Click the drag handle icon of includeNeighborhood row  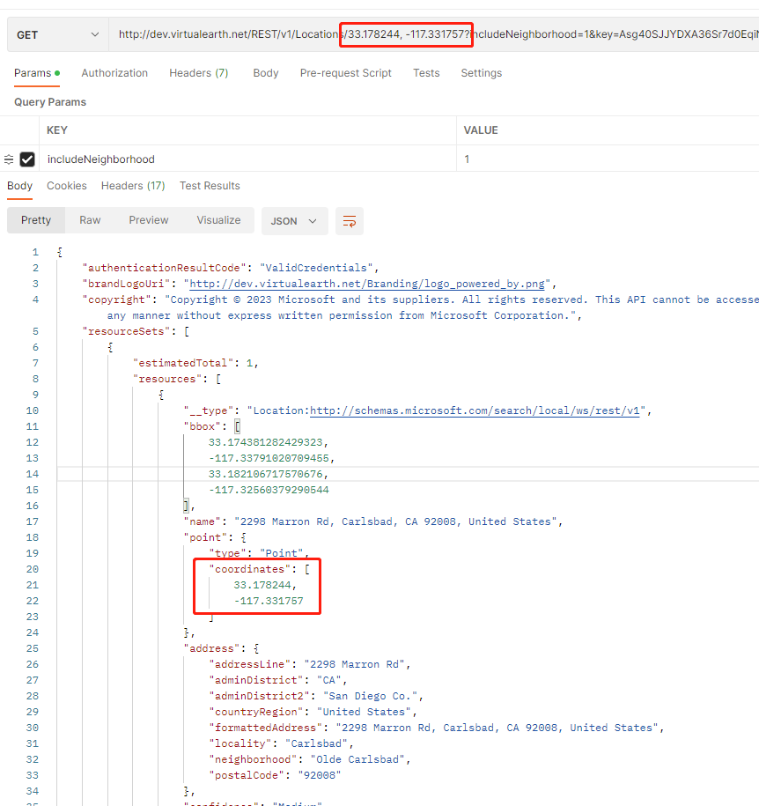[x=9, y=159]
